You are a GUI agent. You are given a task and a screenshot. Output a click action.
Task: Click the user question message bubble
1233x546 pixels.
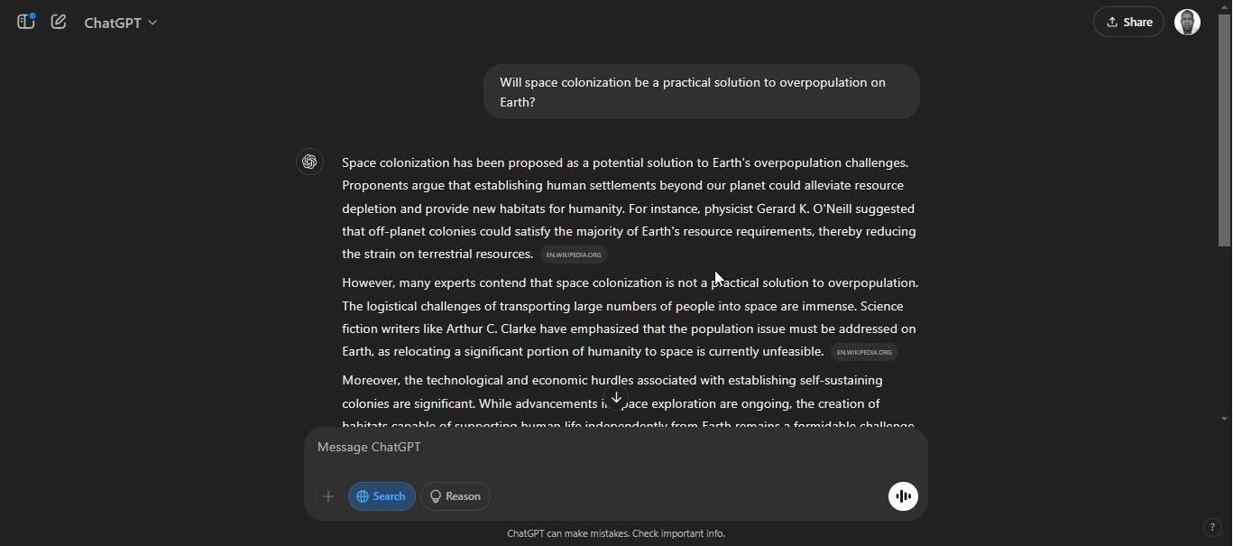(x=701, y=92)
